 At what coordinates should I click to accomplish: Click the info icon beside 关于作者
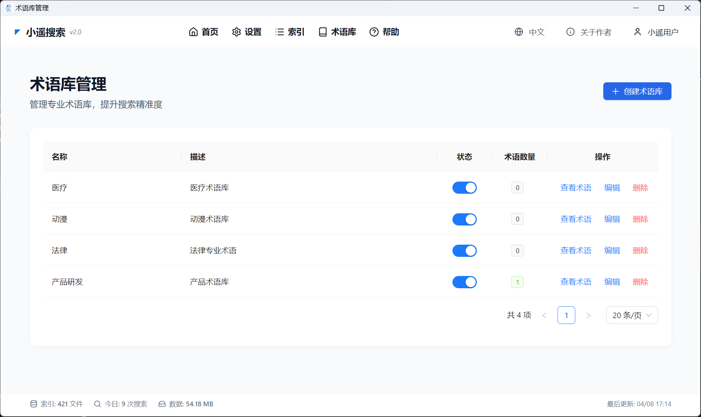click(570, 32)
